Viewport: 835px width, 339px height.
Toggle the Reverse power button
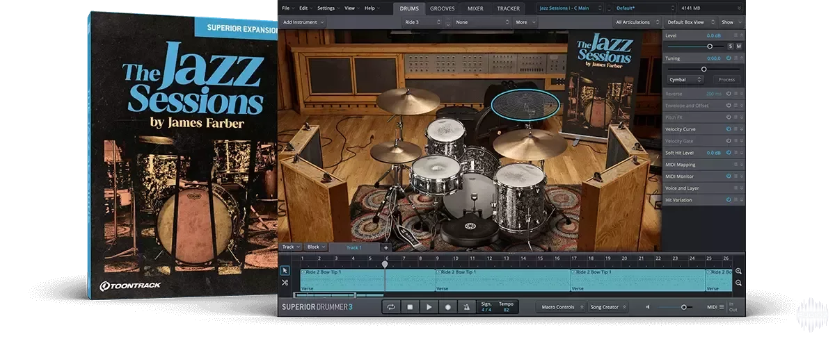(x=729, y=94)
